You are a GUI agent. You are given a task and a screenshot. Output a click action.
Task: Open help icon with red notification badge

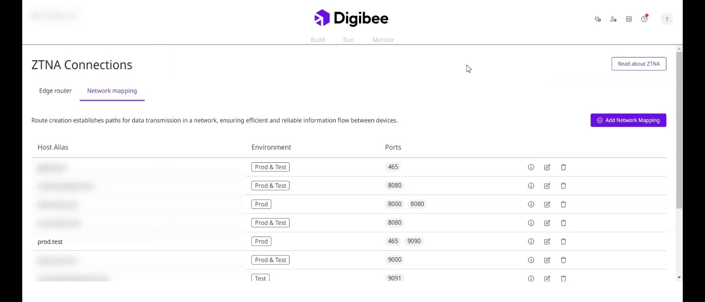[x=644, y=19]
